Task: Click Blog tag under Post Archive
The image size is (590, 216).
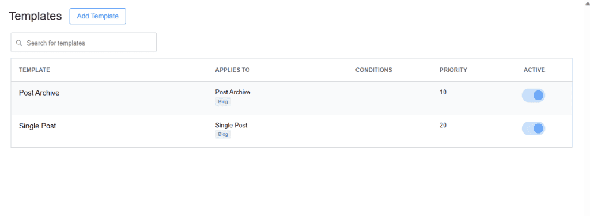Action: (x=223, y=101)
